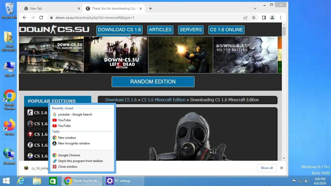Open the volume speaker tray icon
Image resolution: width=331 pixels, height=186 pixels.
307,181
